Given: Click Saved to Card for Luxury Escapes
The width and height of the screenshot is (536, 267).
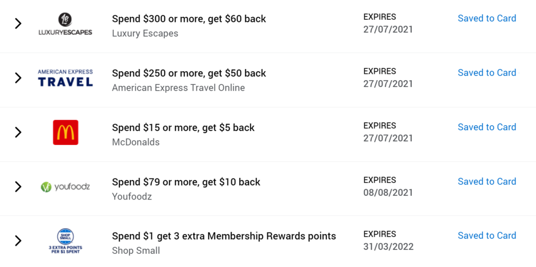Looking at the screenshot, I should pyautogui.click(x=487, y=18).
